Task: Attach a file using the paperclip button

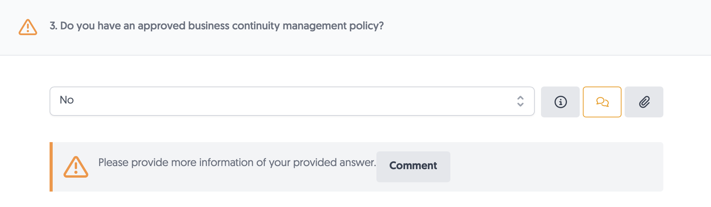Action: click(x=644, y=102)
